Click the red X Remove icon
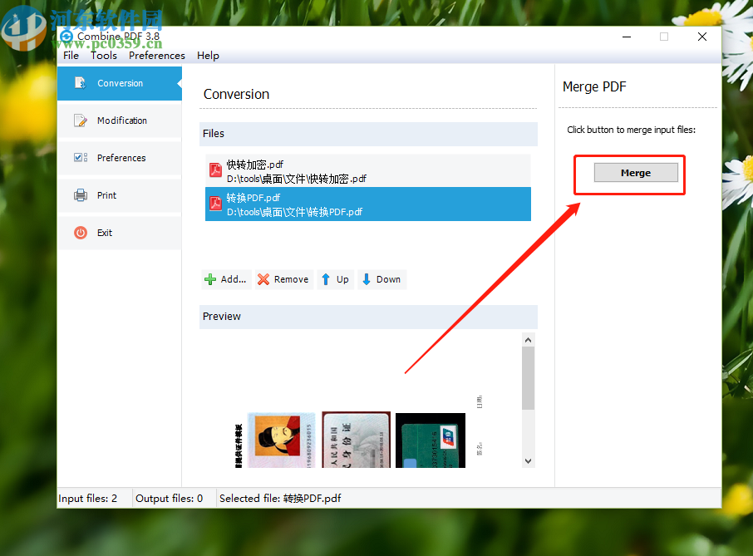753x556 pixels. click(x=264, y=279)
